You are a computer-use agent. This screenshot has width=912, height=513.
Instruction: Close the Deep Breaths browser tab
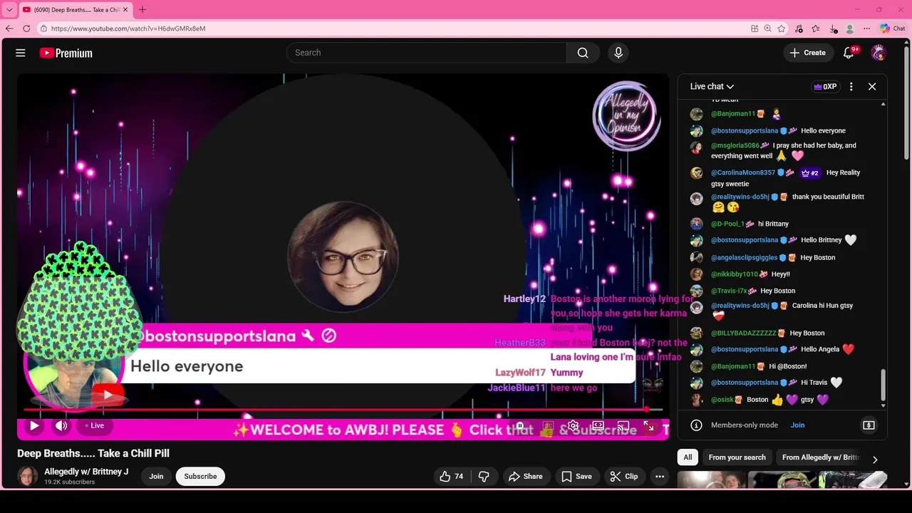click(126, 10)
